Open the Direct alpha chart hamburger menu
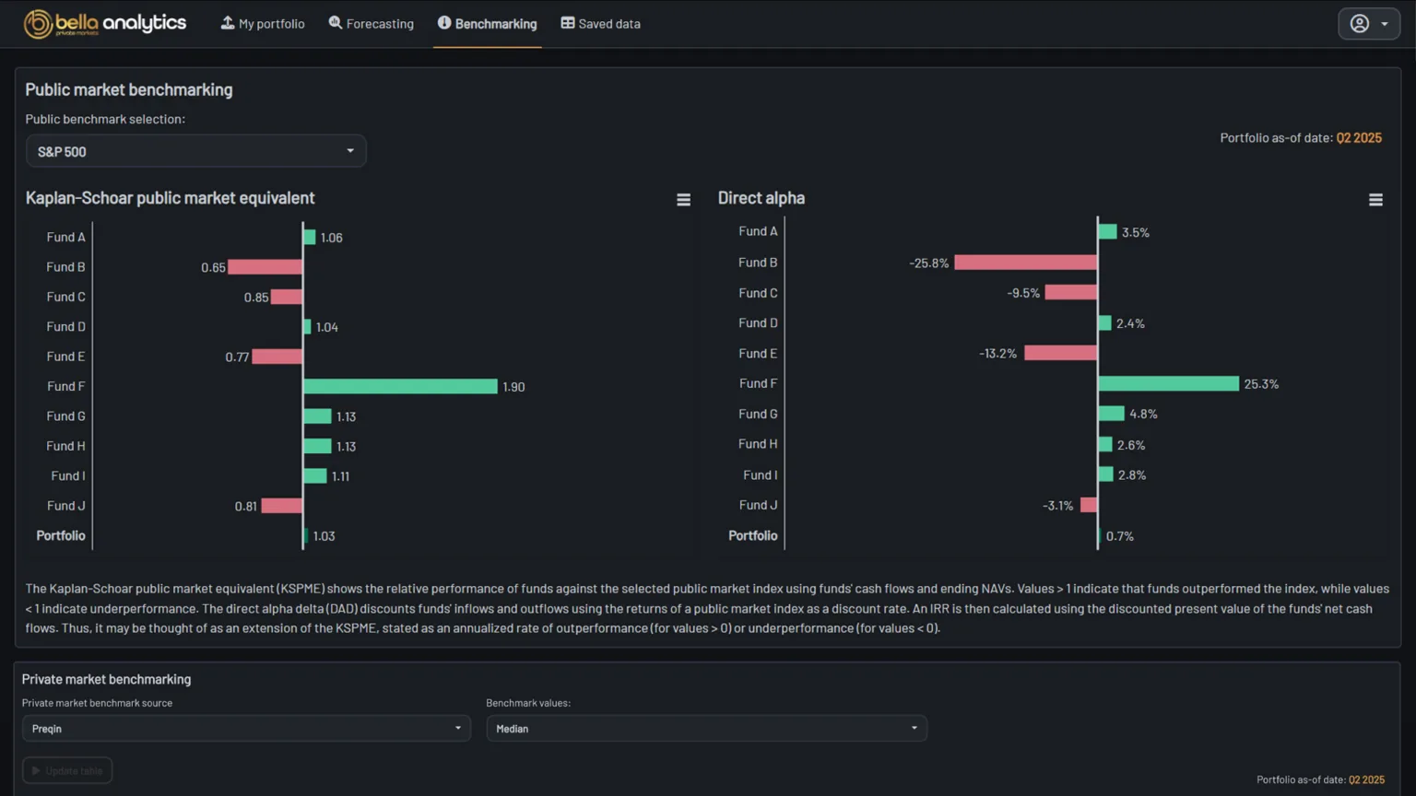Image resolution: width=1416 pixels, height=796 pixels. pos(1375,200)
